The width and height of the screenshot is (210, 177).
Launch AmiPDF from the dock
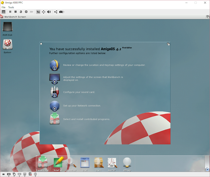click(x=112, y=164)
